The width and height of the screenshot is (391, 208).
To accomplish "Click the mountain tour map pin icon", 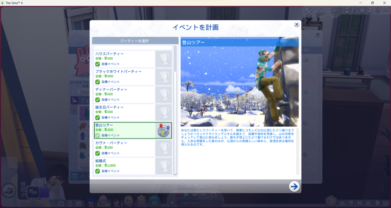I will click(163, 130).
